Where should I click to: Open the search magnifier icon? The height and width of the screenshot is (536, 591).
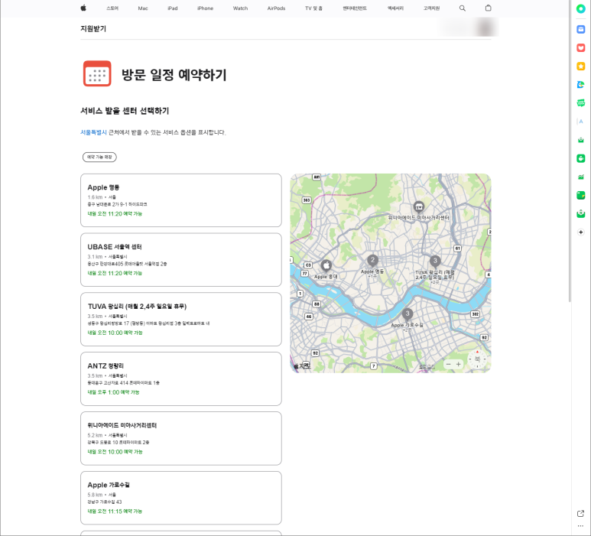pyautogui.click(x=462, y=8)
